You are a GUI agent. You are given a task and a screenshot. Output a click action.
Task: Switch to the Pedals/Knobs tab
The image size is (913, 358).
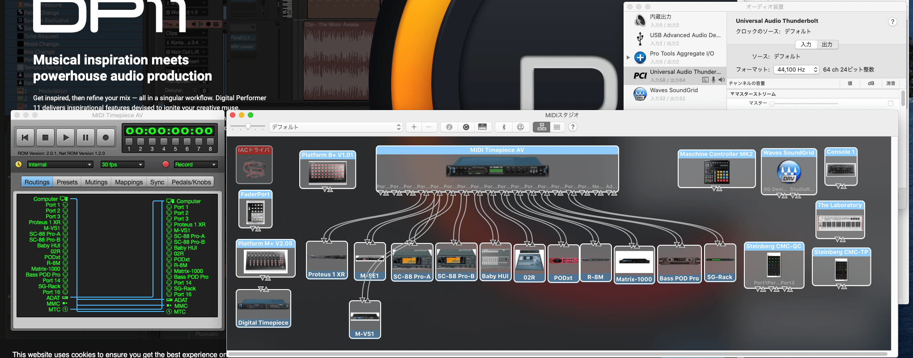[x=191, y=182]
